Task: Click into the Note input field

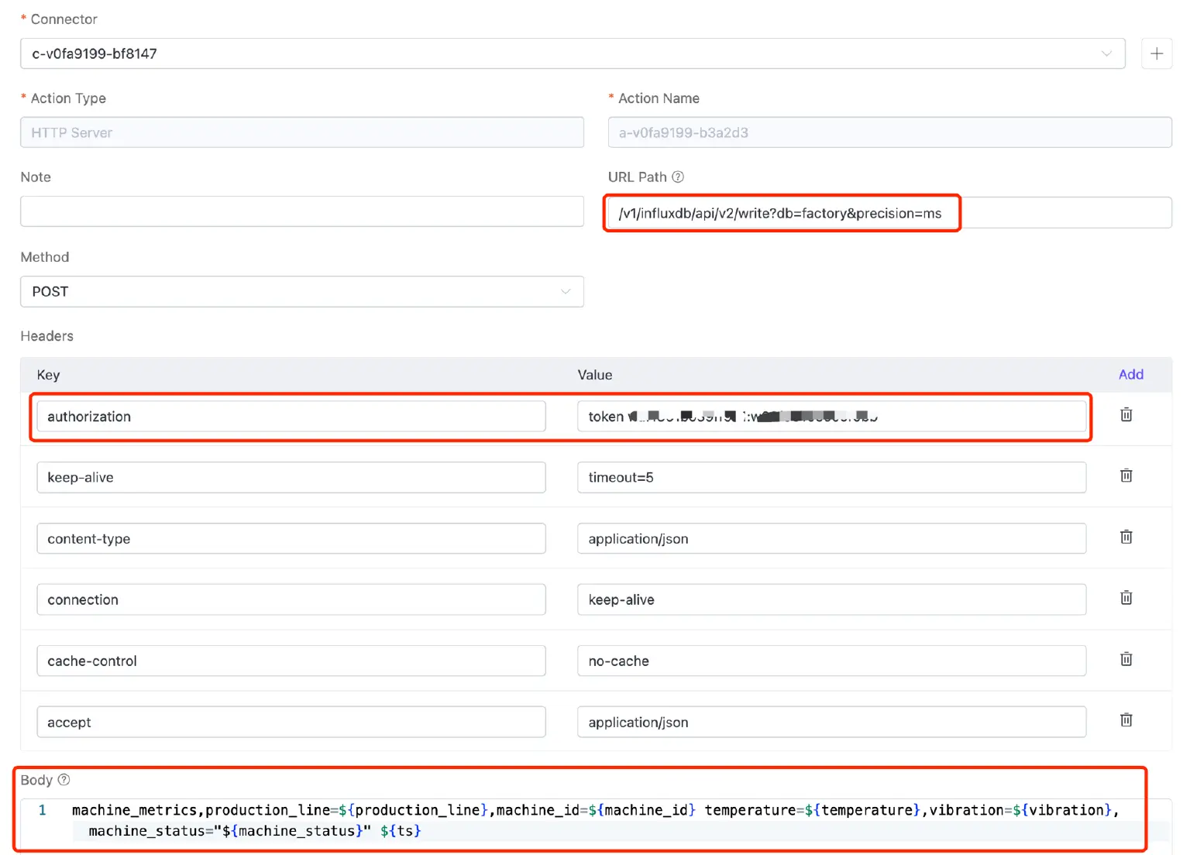Action: pyautogui.click(x=301, y=211)
